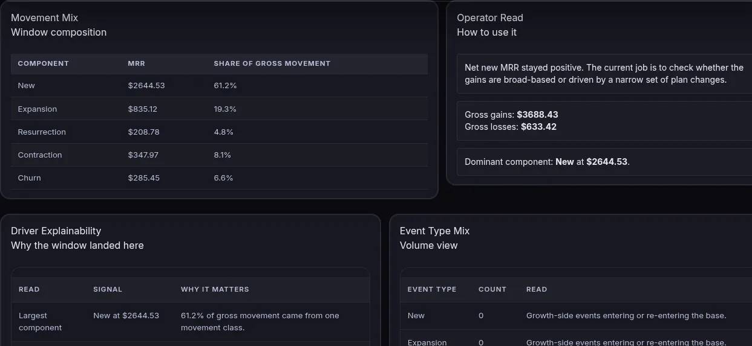Click the SHARE OF GROSS MOVEMENT header

(272, 63)
